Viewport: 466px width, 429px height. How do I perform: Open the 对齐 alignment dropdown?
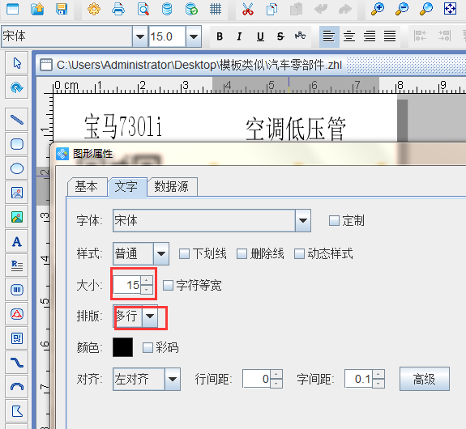coord(173,379)
